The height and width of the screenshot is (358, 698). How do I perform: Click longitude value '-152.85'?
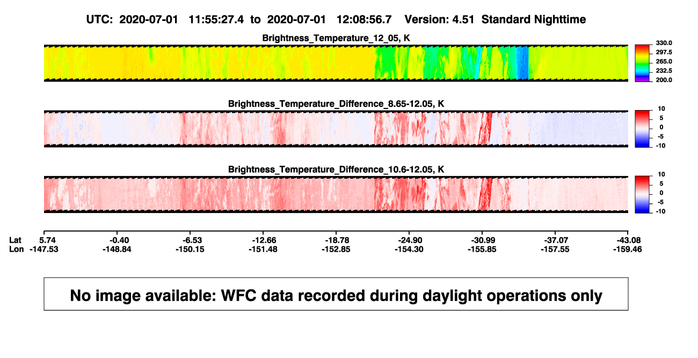(x=336, y=249)
